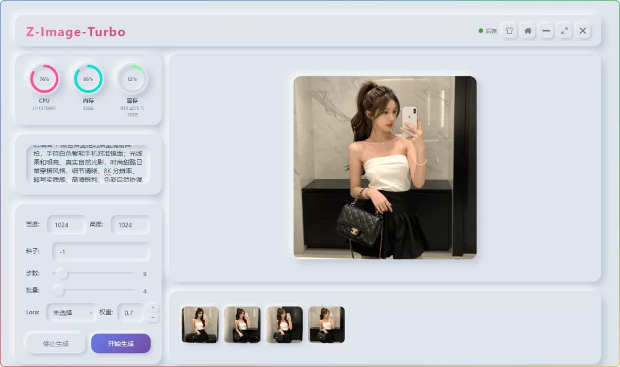Click the 步数 steps slider handle
The height and width of the screenshot is (367, 620).
tap(62, 274)
